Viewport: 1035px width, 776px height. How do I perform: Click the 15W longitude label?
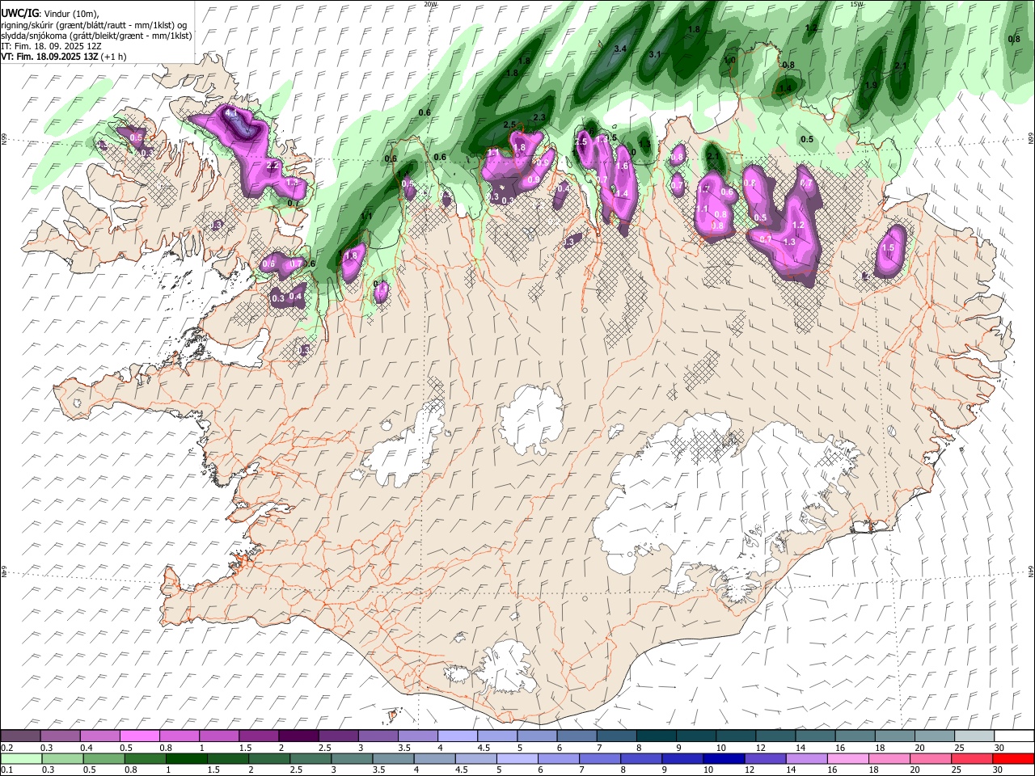point(856,4)
